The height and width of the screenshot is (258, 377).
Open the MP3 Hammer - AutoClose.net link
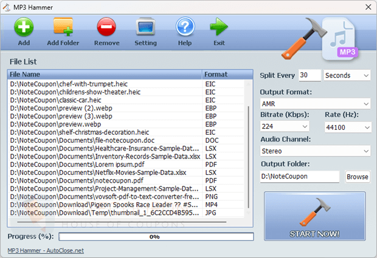tap(46, 251)
